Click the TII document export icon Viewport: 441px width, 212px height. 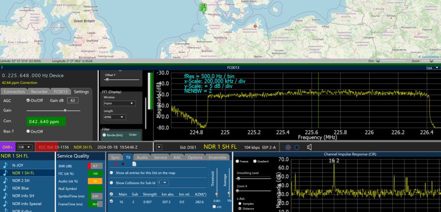(134, 164)
